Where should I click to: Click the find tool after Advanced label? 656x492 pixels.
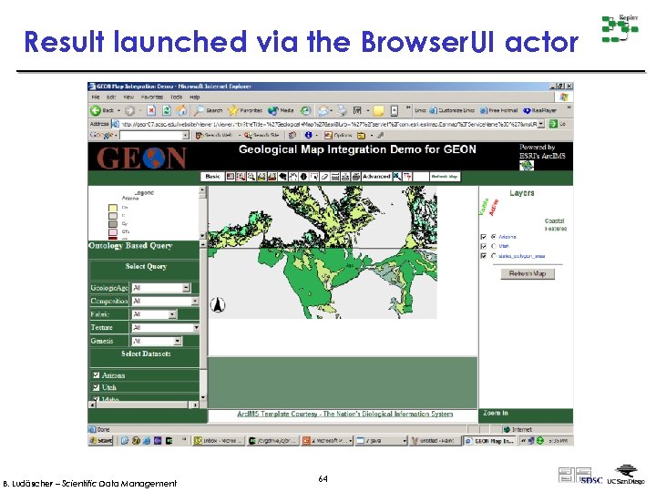click(x=397, y=177)
